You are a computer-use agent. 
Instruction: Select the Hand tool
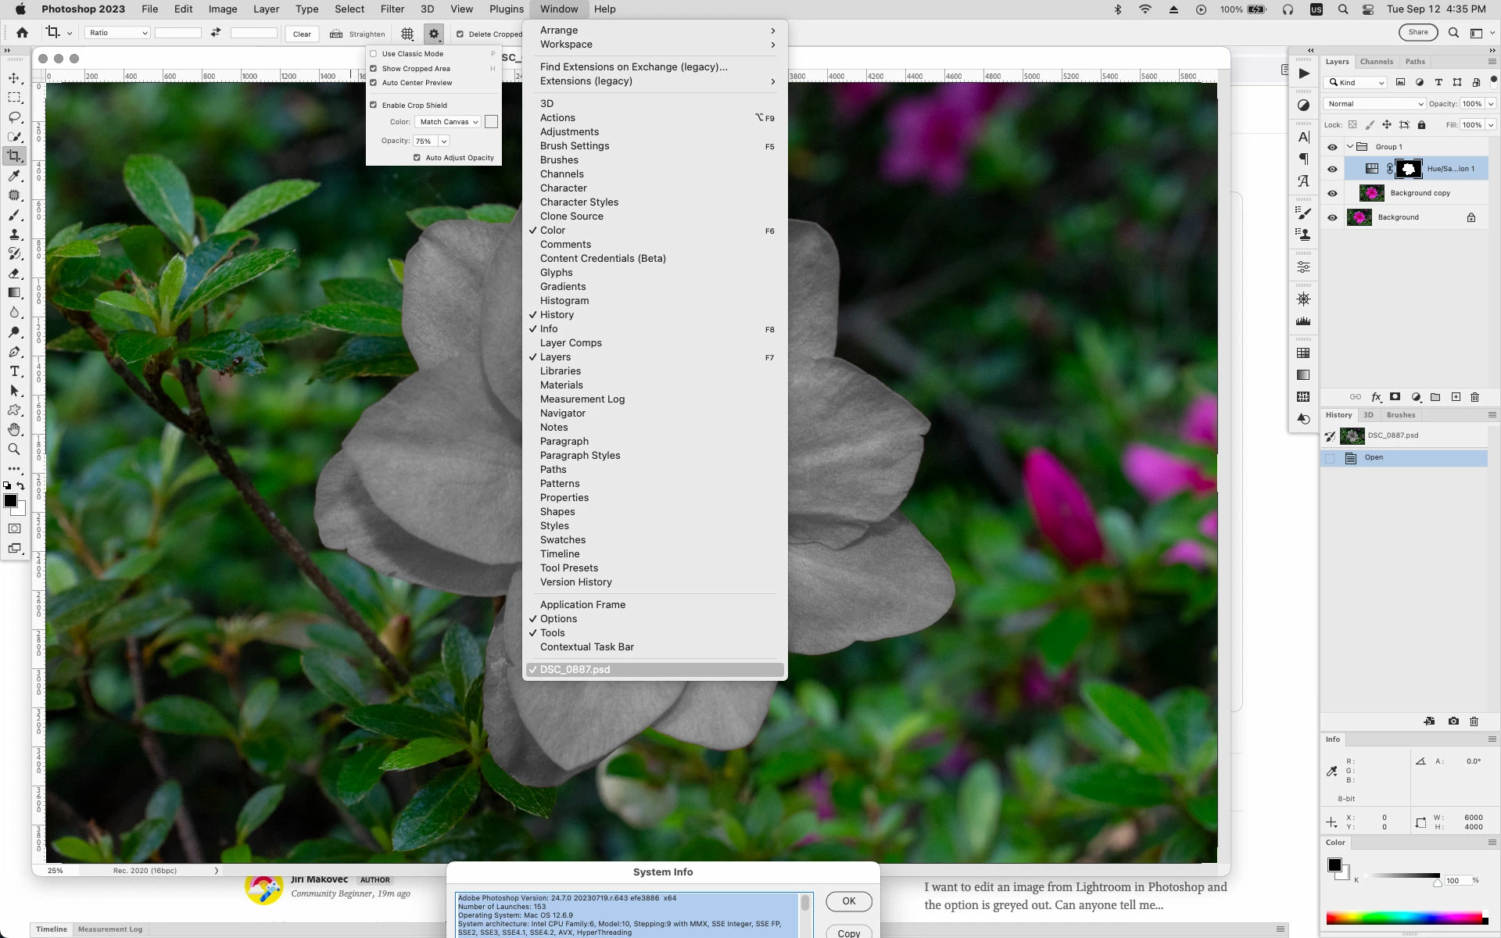pyautogui.click(x=14, y=430)
